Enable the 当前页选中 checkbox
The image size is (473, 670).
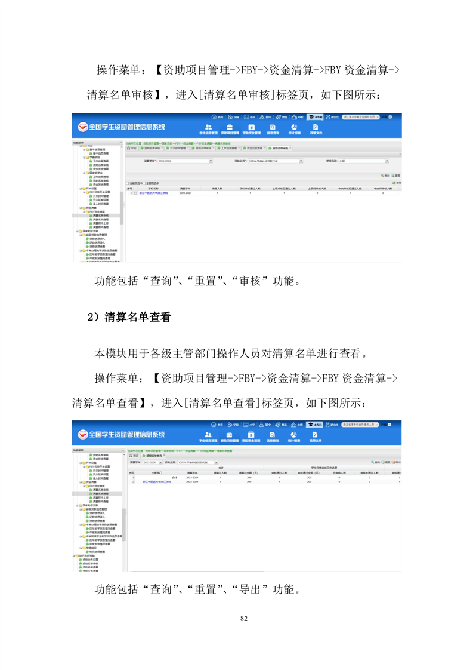click(127, 183)
